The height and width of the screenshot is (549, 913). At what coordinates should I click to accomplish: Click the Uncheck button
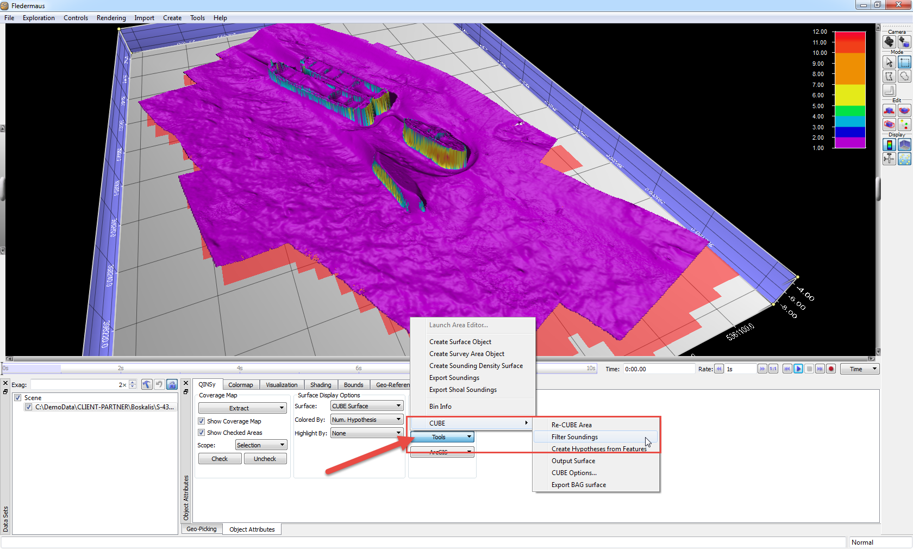point(265,459)
